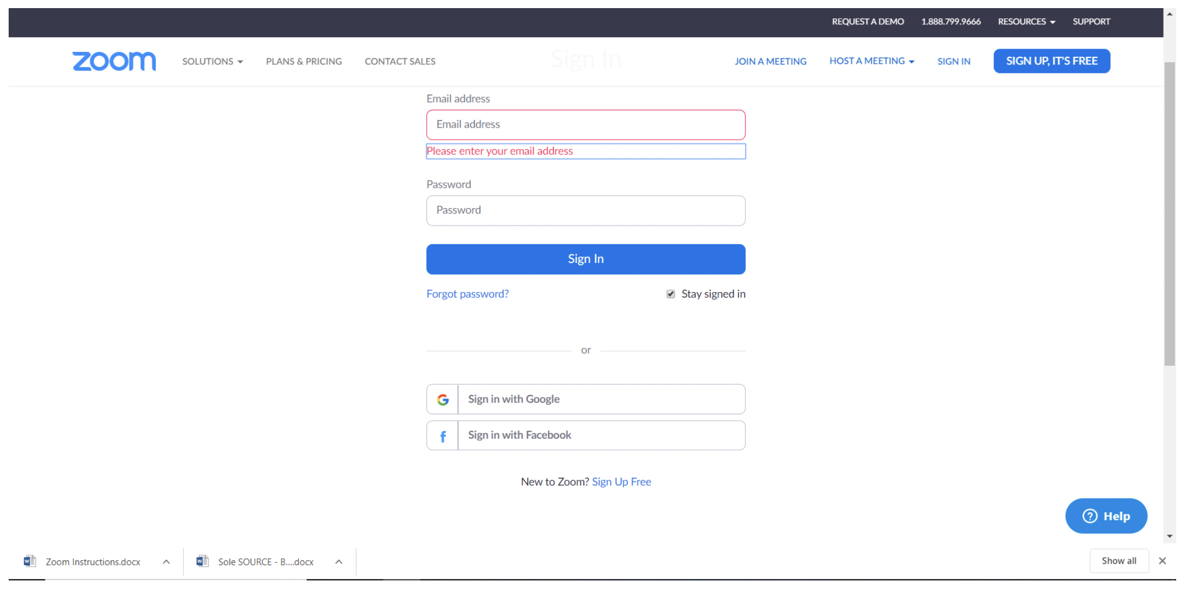Click the page vertical scrollbar thumb

[x=1170, y=214]
